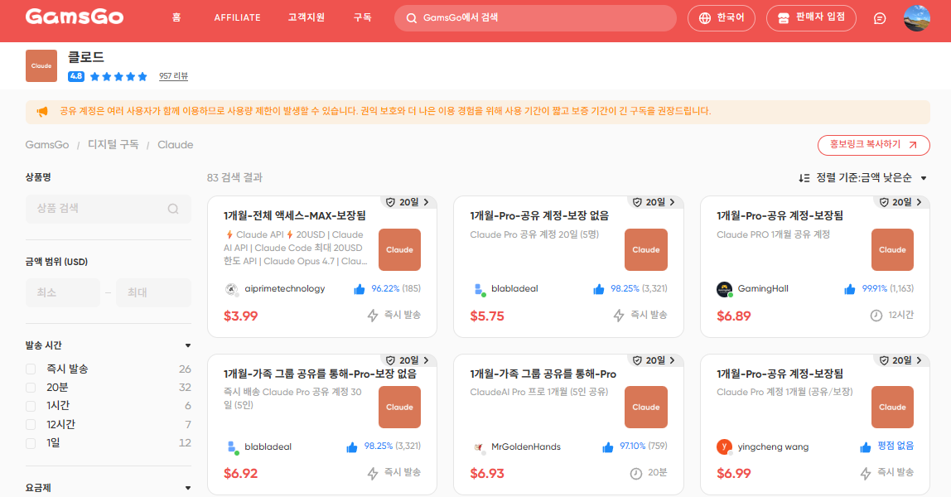Click GamingHall seller avatar
The height and width of the screenshot is (497, 951).
pos(724,289)
